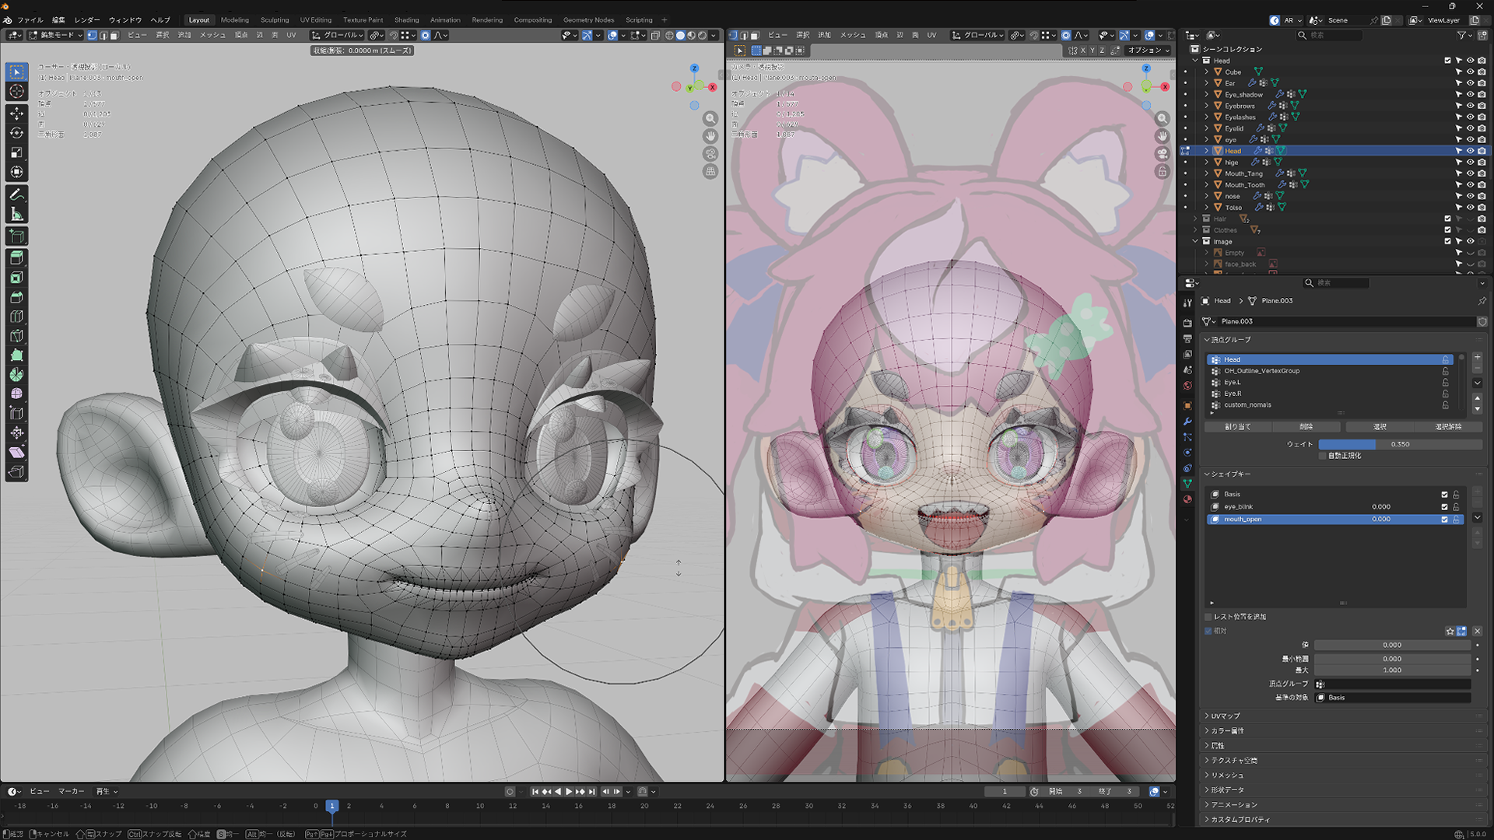Open the Shading workspace tab
This screenshot has width=1494, height=840.
click(x=406, y=20)
